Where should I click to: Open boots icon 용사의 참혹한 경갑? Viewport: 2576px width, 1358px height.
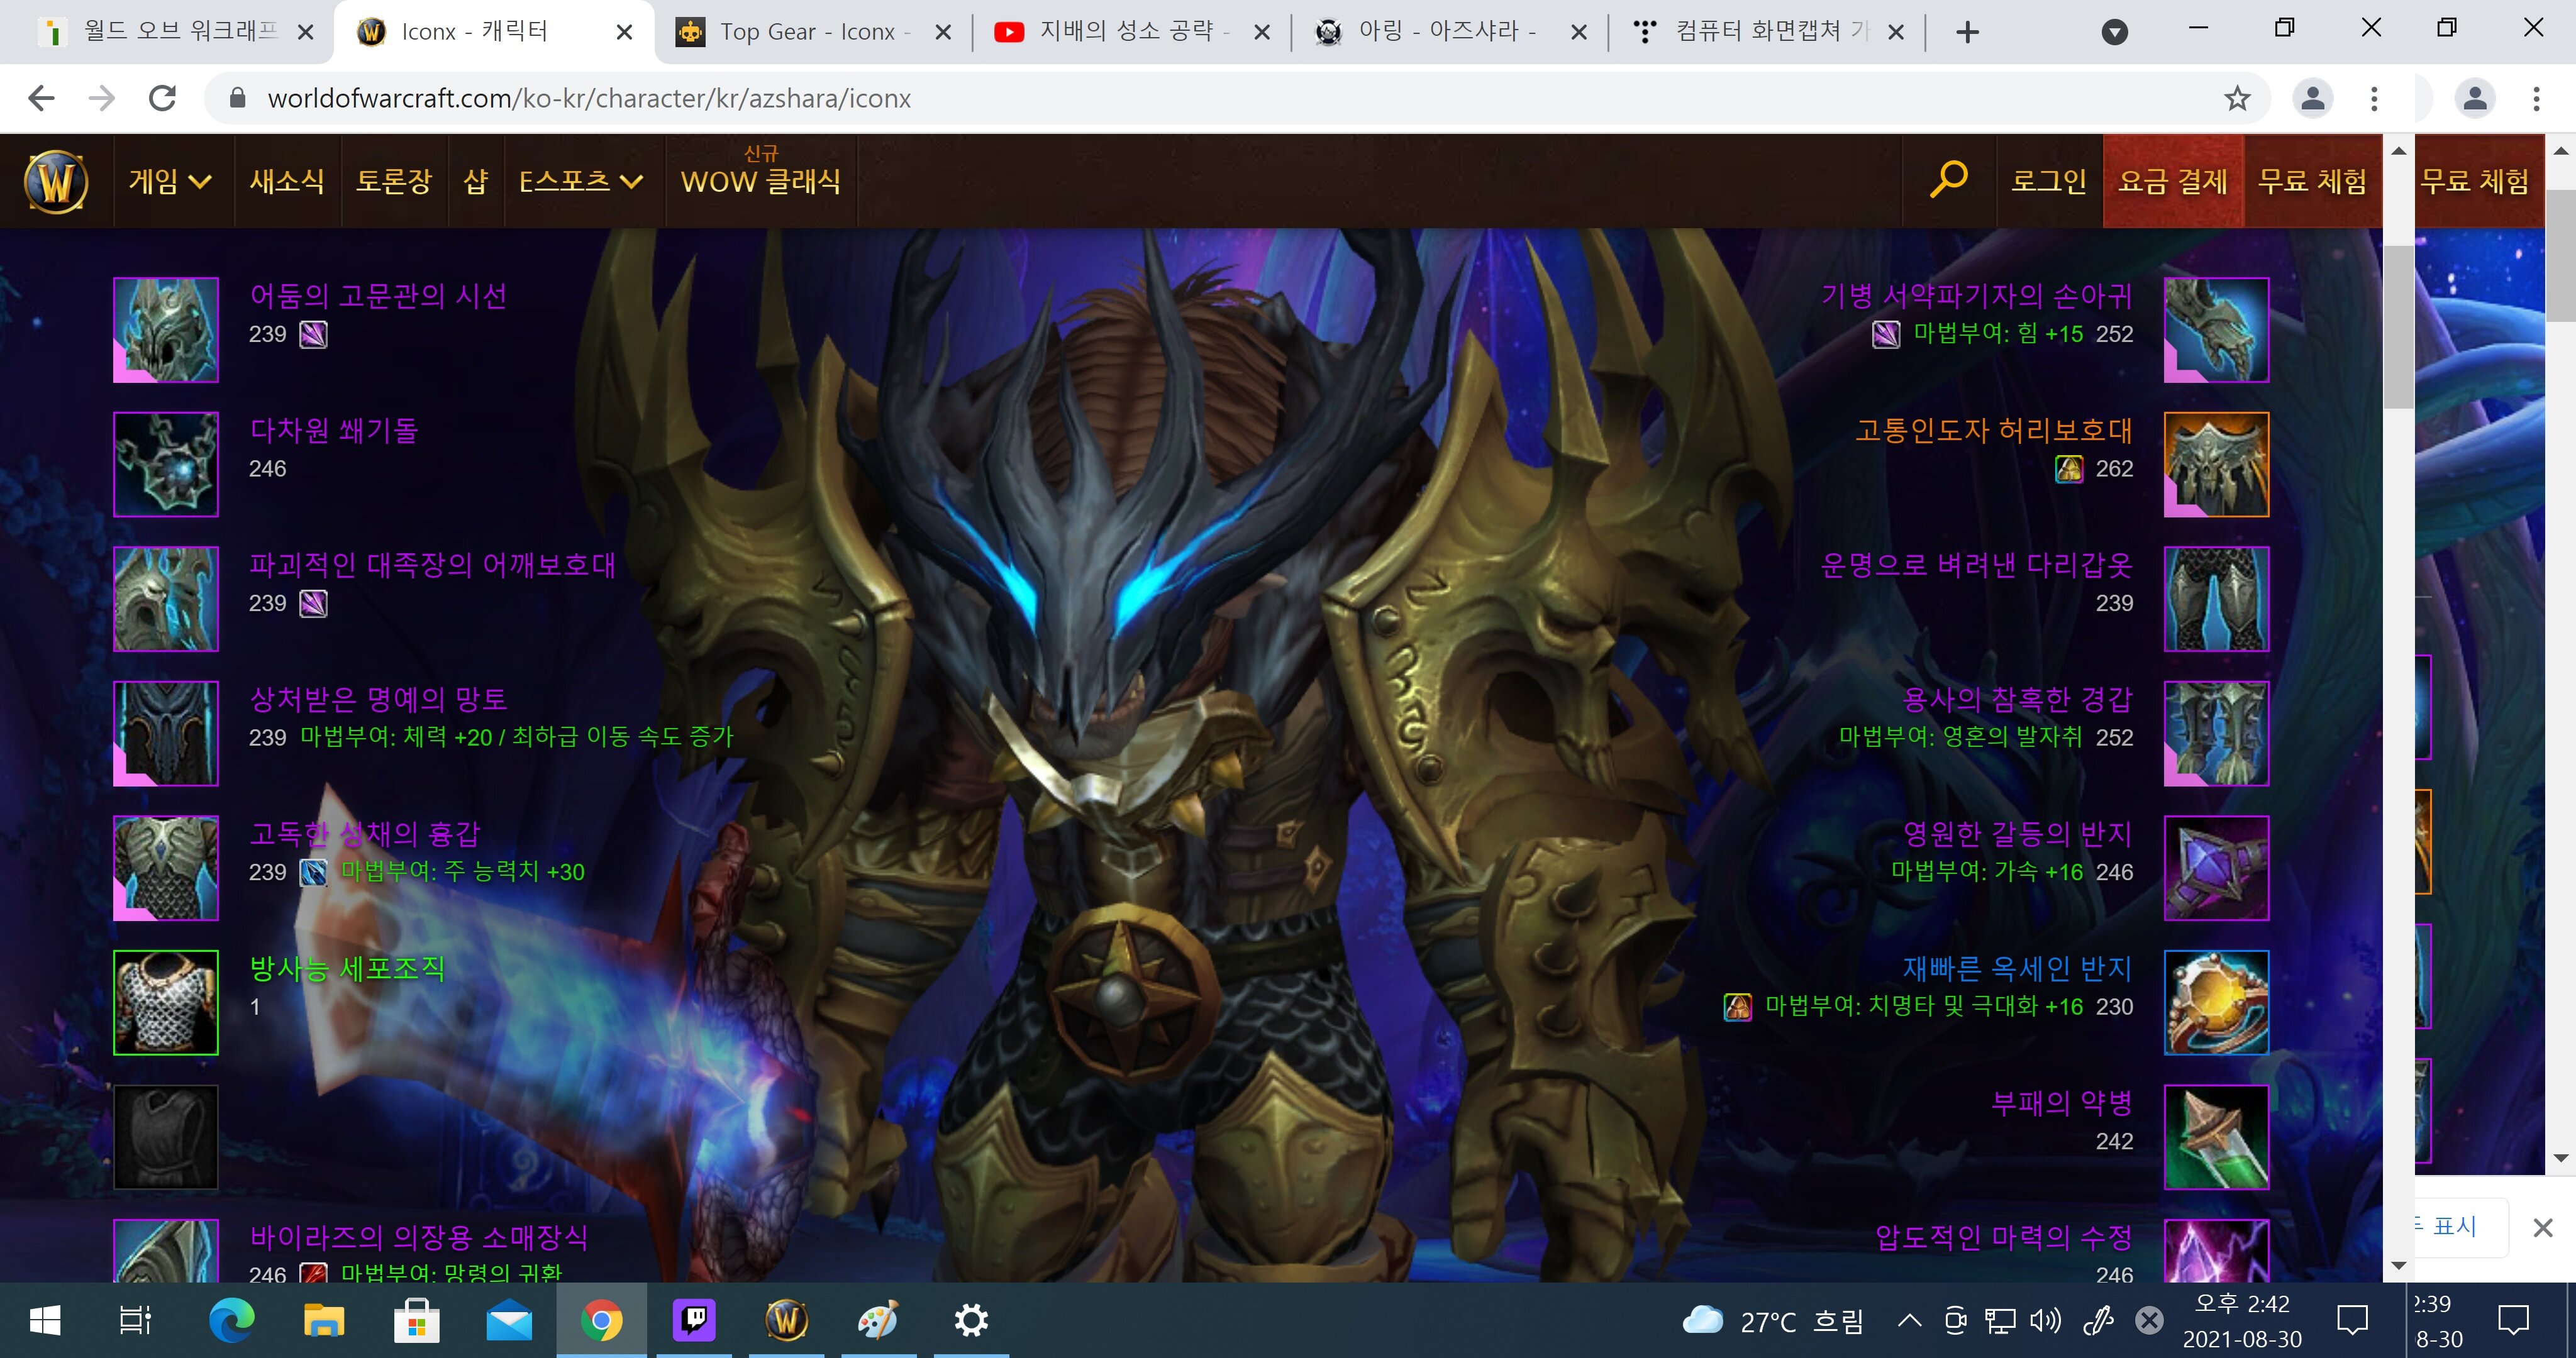[2216, 733]
